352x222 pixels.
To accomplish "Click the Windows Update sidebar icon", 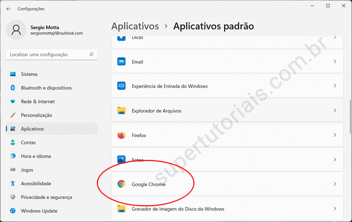I will click(x=12, y=211).
